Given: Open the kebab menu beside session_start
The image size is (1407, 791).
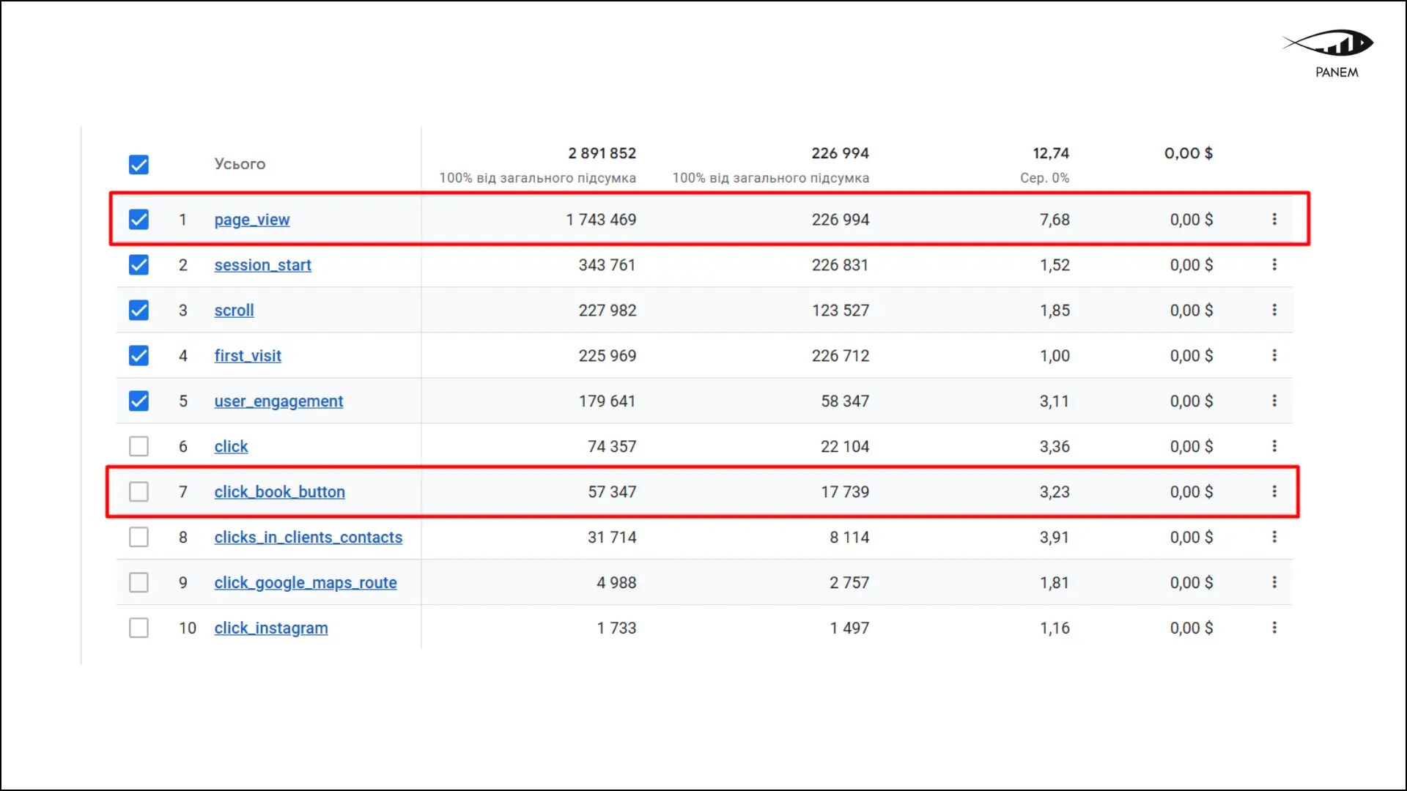Looking at the screenshot, I should point(1275,264).
